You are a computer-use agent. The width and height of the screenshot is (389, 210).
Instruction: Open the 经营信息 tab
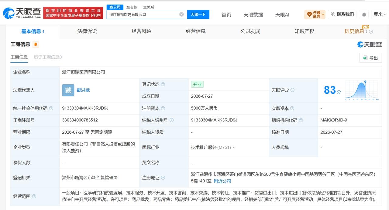[196, 31]
